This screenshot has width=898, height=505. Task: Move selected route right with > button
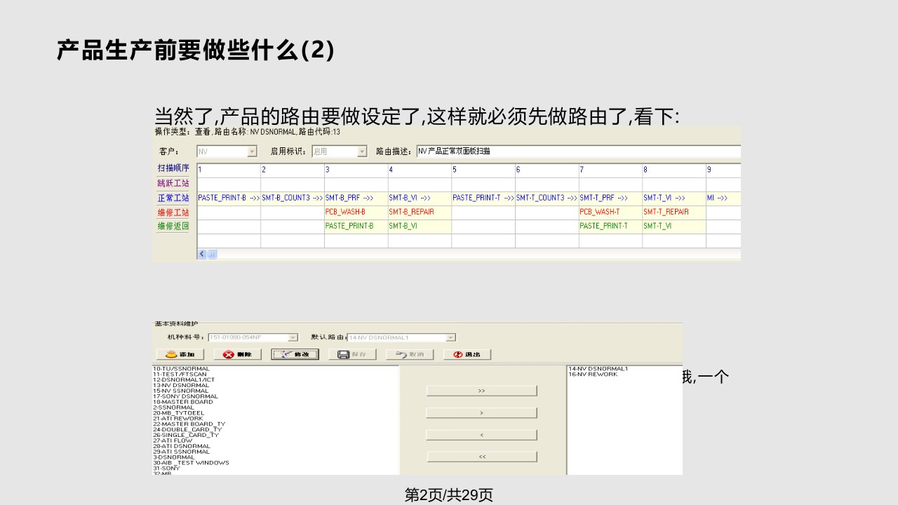pyautogui.click(x=481, y=413)
